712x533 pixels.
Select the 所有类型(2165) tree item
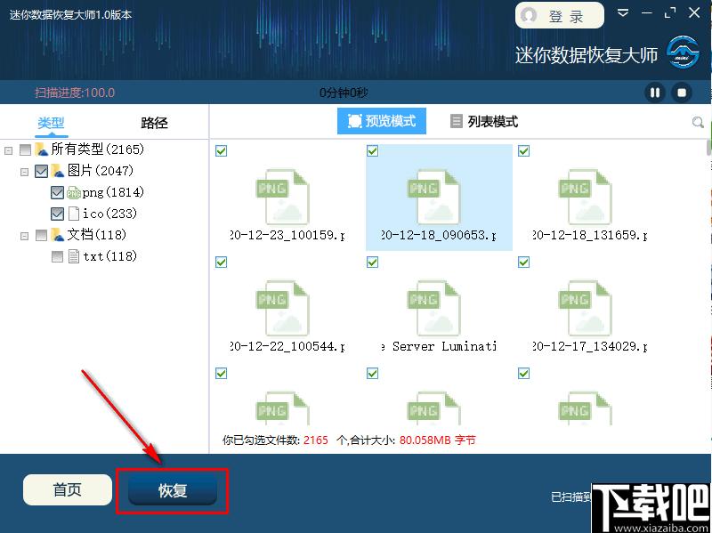(97, 149)
